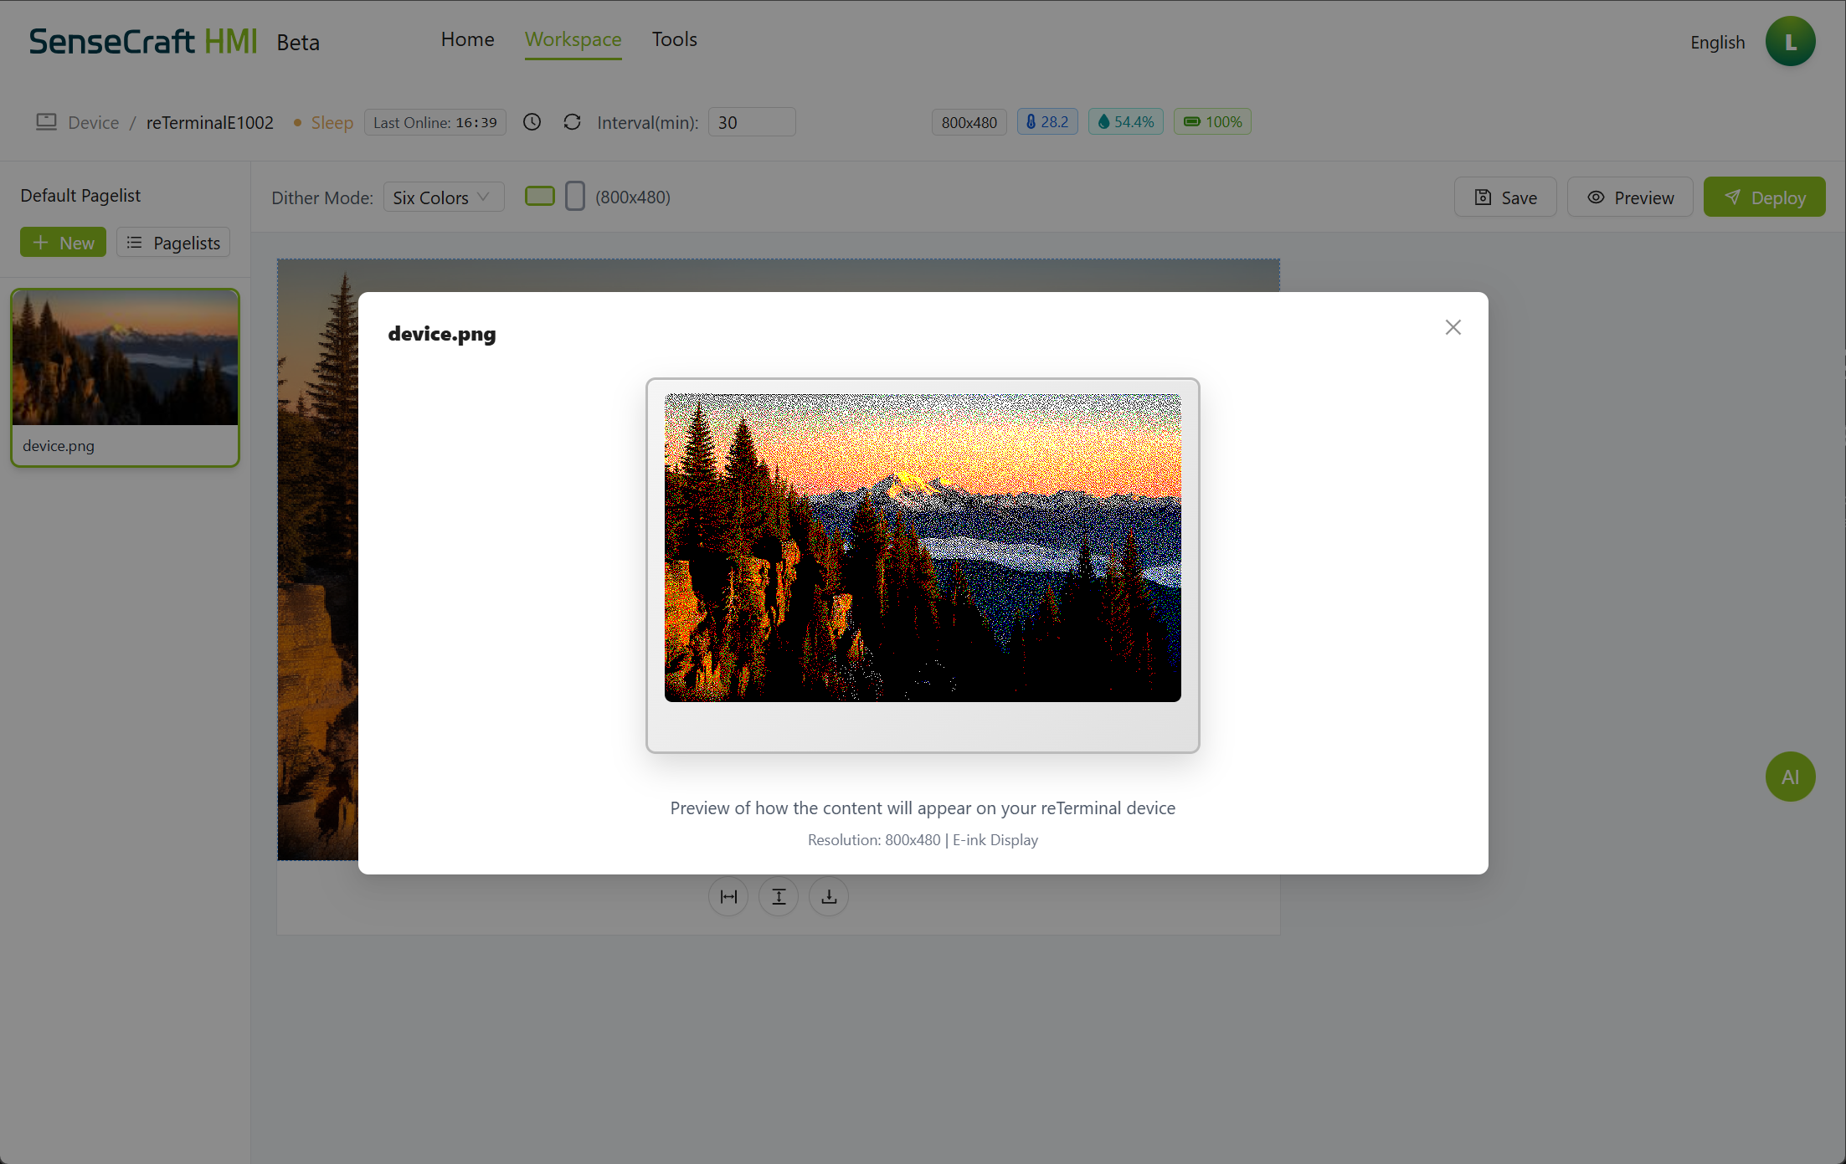Open the English language selector
The image size is (1846, 1164).
pyautogui.click(x=1717, y=42)
